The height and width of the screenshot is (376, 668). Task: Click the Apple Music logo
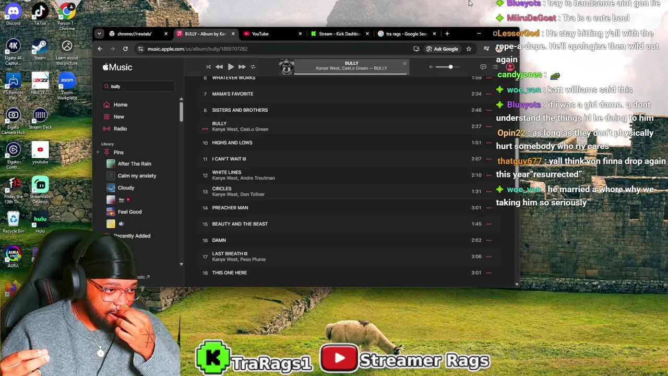point(117,67)
